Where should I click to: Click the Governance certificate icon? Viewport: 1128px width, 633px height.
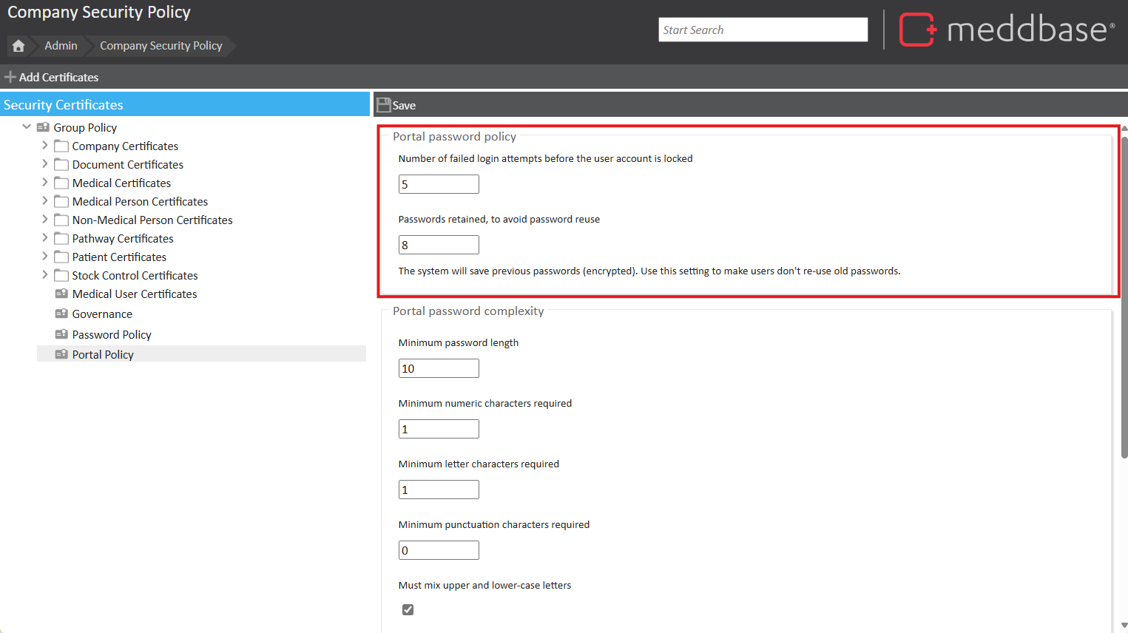[61, 314]
